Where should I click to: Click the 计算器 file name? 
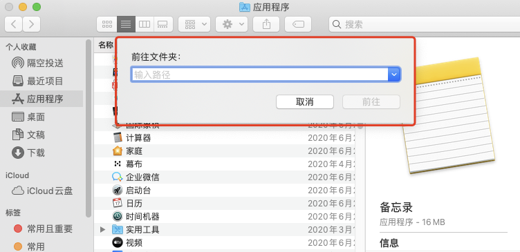point(138,138)
